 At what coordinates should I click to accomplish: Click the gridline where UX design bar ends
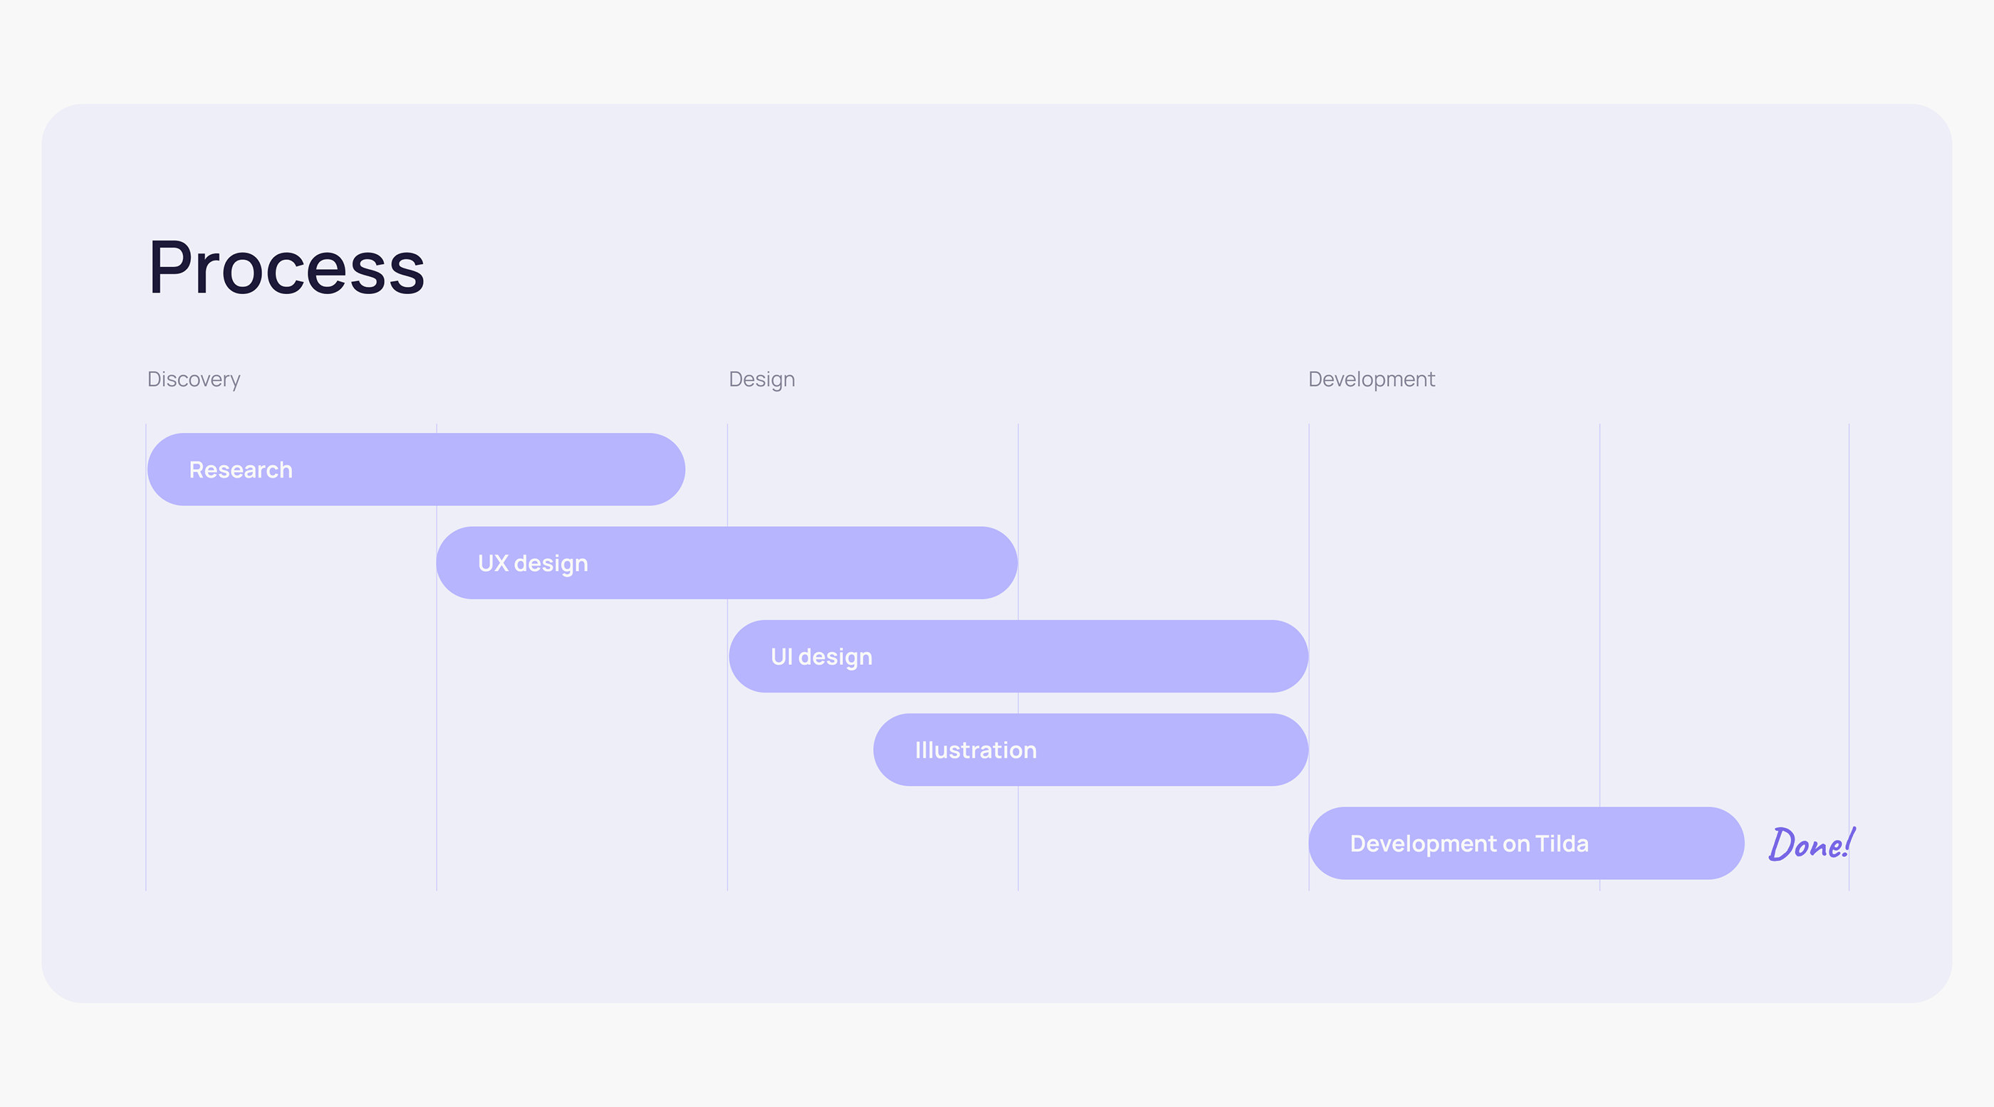pyautogui.click(x=1018, y=480)
